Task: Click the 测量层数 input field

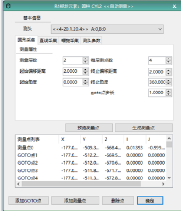Action: coord(73,60)
